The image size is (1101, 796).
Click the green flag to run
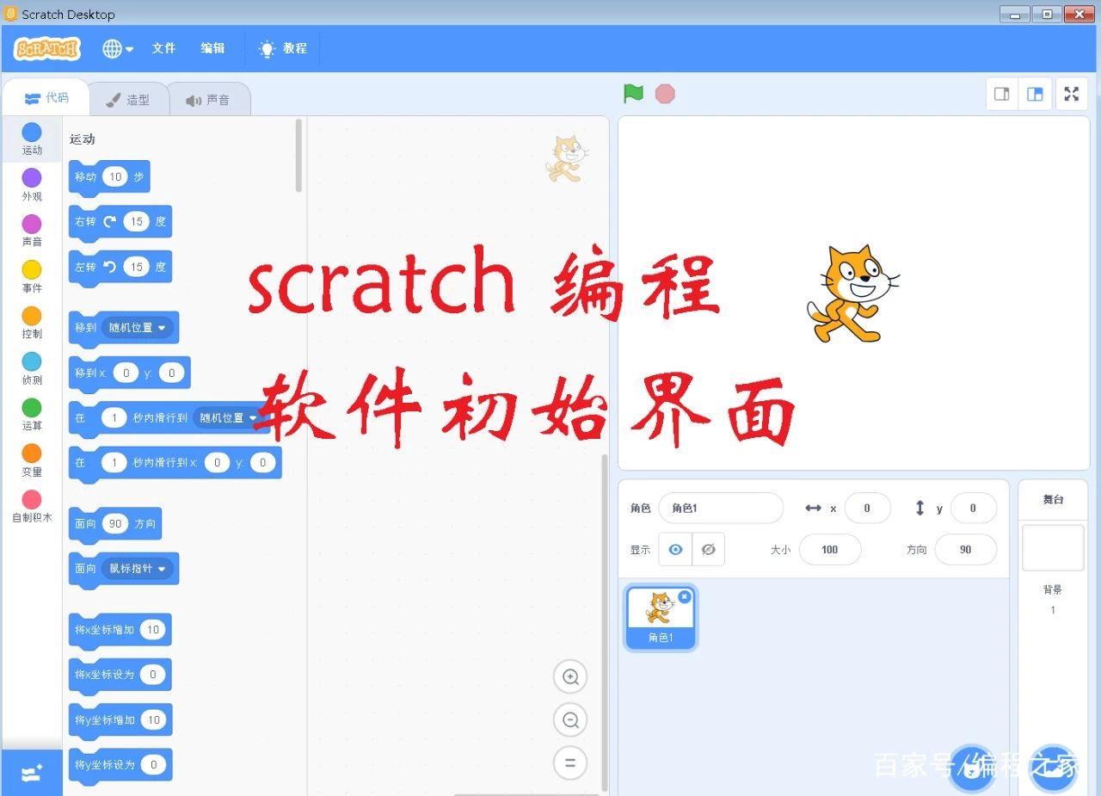[633, 94]
